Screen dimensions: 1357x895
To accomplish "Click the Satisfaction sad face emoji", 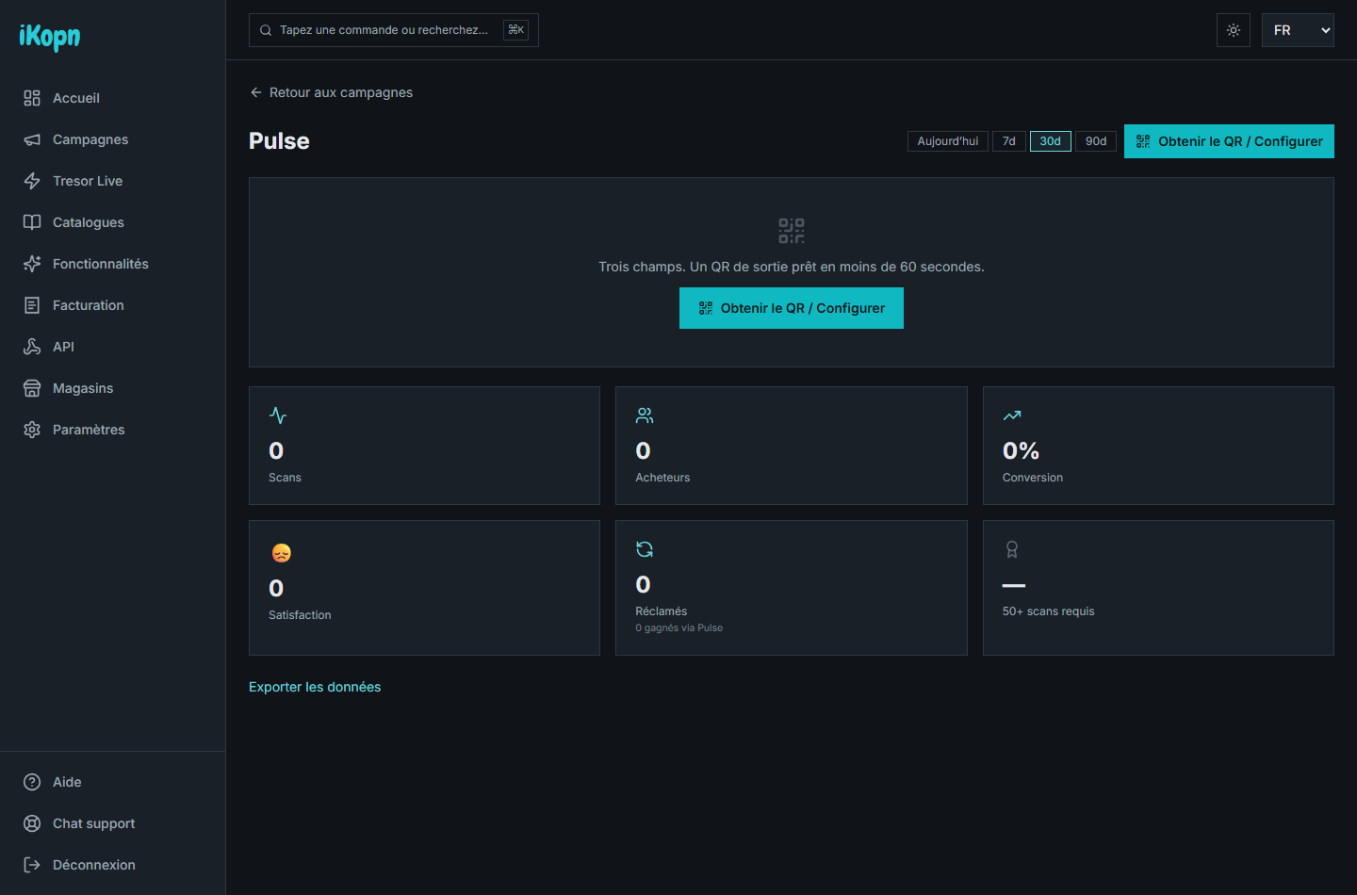I will click(281, 553).
